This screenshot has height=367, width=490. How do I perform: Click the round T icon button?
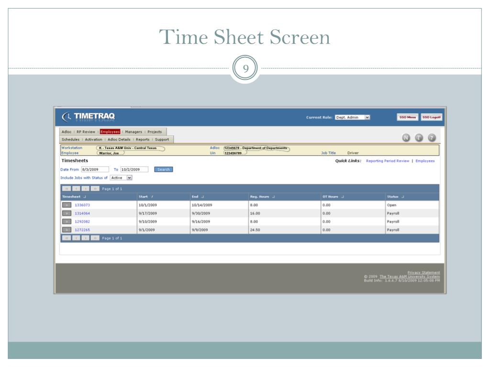(x=419, y=138)
